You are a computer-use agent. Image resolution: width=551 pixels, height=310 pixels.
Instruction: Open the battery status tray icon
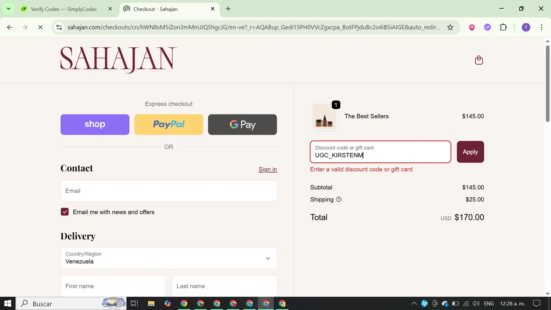(455, 303)
